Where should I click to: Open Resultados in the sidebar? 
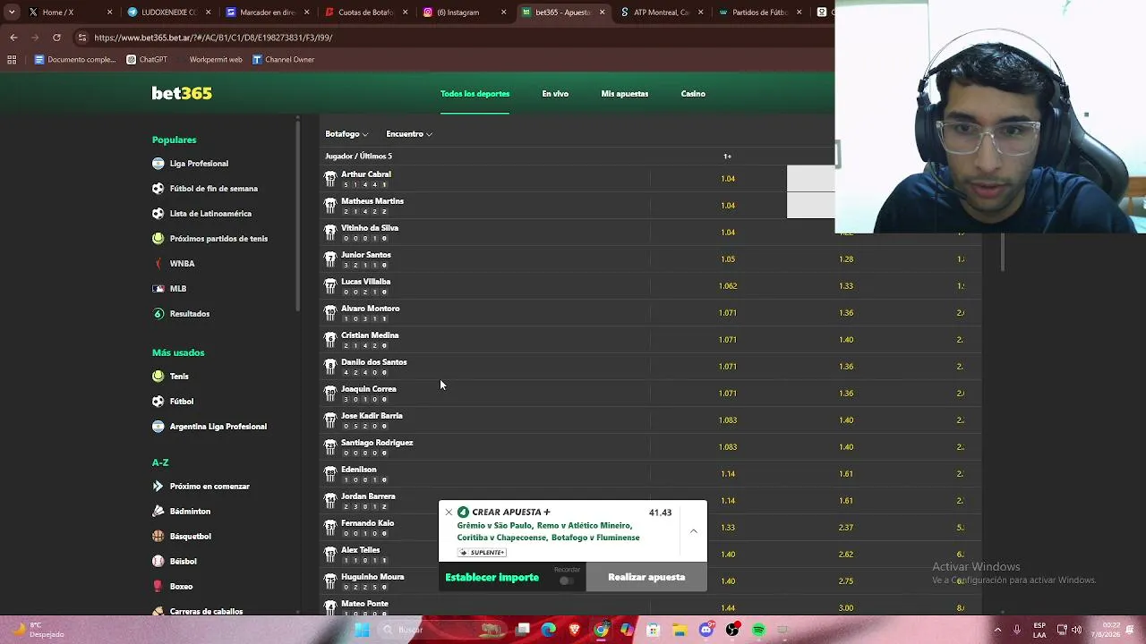tap(190, 314)
